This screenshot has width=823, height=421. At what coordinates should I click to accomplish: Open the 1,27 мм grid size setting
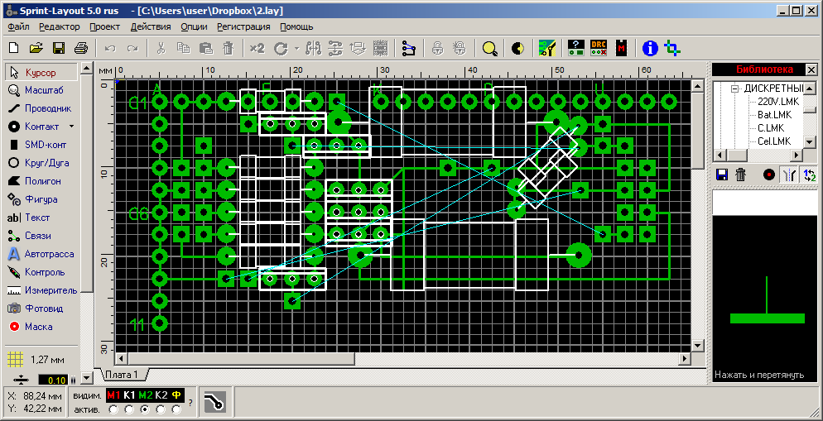click(36, 360)
